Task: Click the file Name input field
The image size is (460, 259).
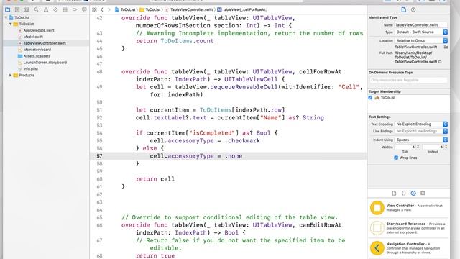Action: [420, 25]
